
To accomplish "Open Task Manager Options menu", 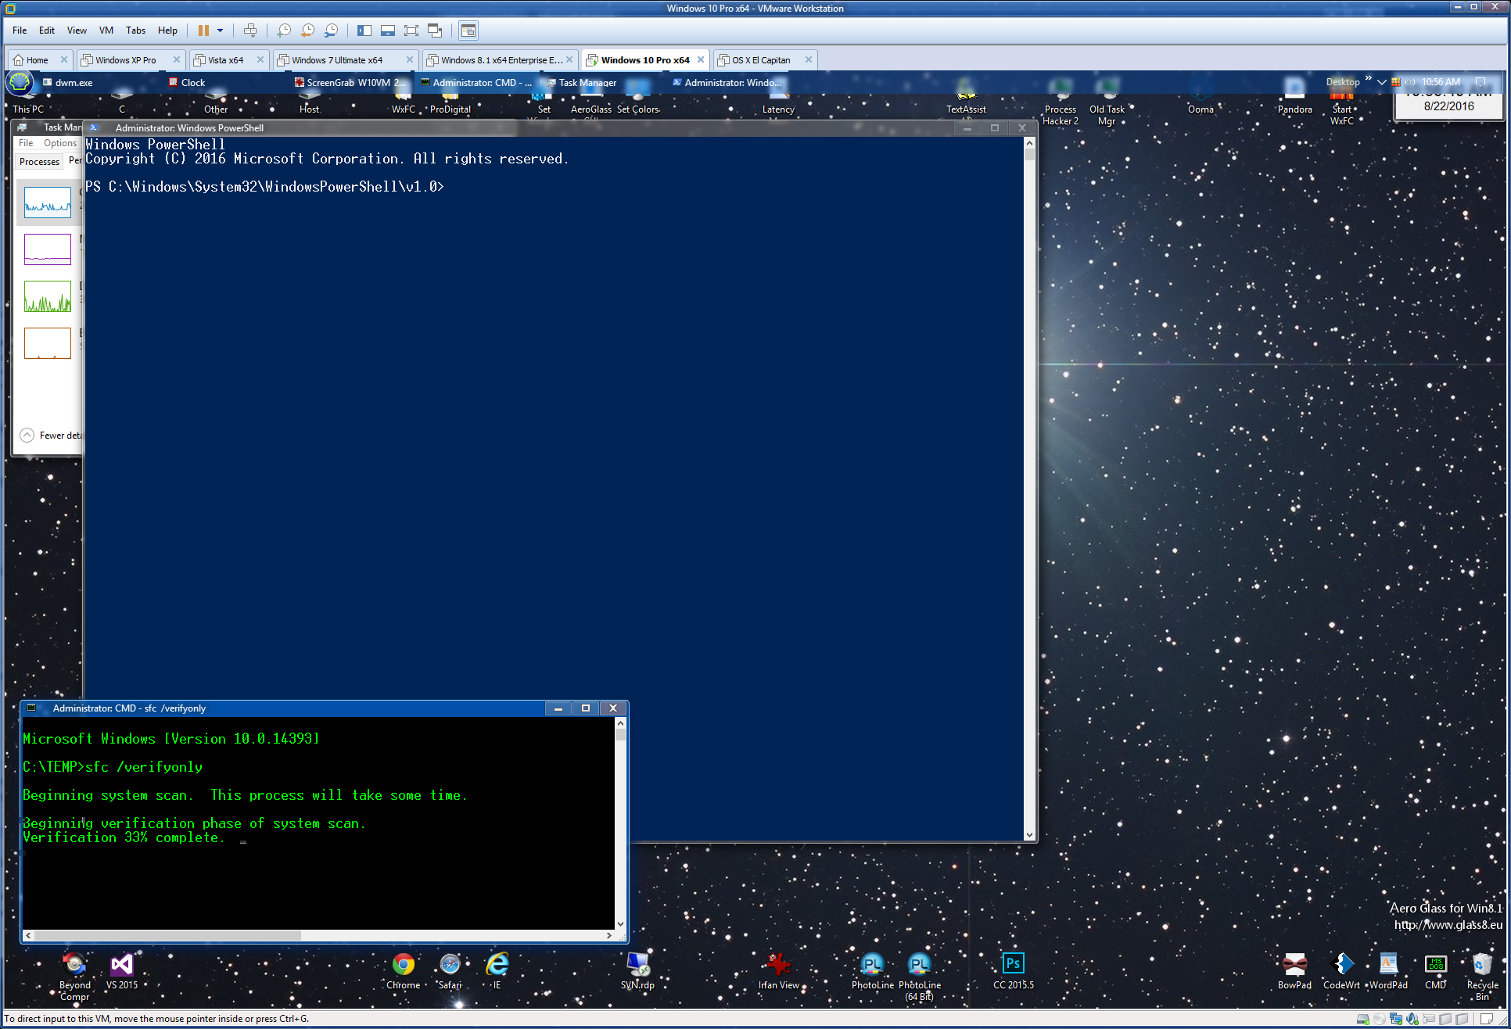I will pos(59,143).
